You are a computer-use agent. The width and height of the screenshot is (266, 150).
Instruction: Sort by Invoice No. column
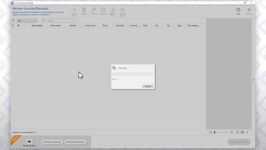pyautogui.click(x=91, y=25)
